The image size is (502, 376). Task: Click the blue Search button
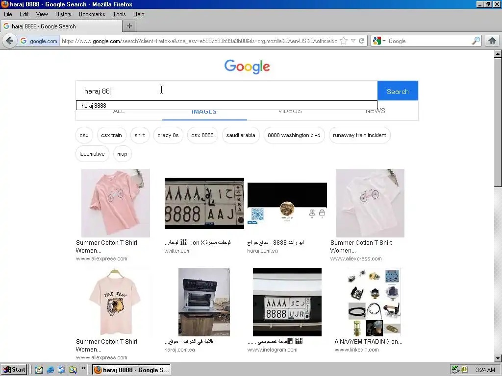(398, 91)
